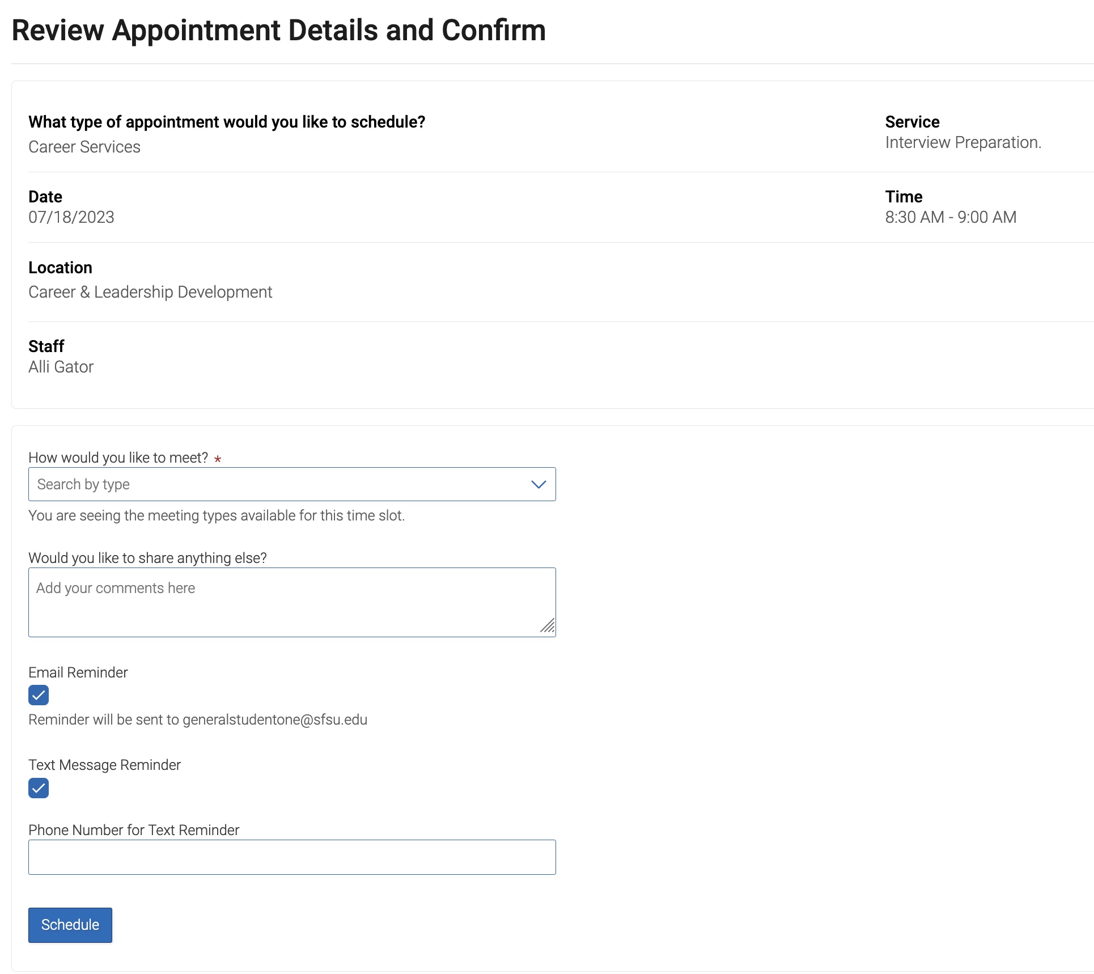Image resolution: width=1094 pixels, height=974 pixels.
Task: Click the 'Would you like to share anything else?' label
Action: (x=147, y=558)
